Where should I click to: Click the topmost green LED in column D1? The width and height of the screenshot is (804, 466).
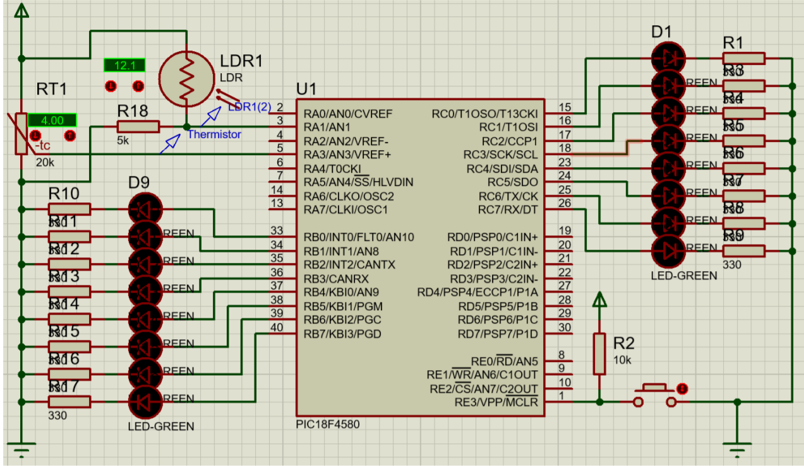[x=668, y=57]
